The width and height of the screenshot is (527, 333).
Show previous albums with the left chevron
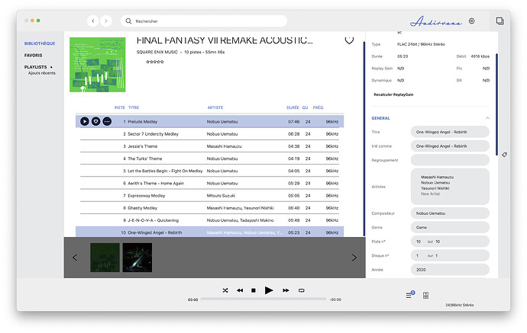(x=75, y=258)
